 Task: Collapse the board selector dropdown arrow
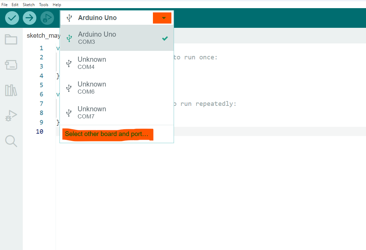(164, 18)
